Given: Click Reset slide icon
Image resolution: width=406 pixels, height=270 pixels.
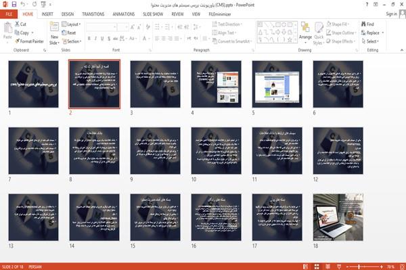Looking at the screenshot, I should (64, 32).
